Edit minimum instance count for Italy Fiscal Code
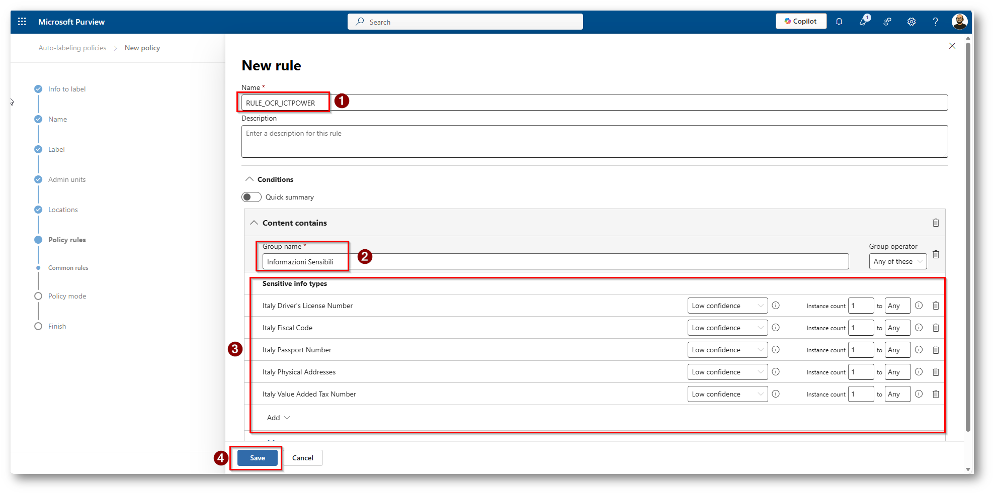Viewport: 995px width, 495px height. pos(861,328)
